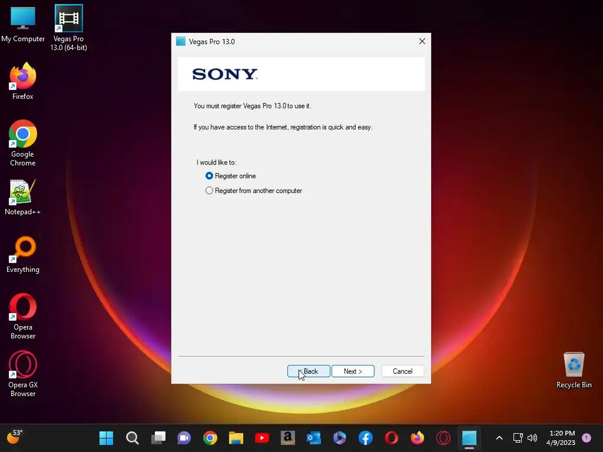Viewport: 603px width, 452px height.
Task: Proceed with the Next > button
Action: [353, 371]
